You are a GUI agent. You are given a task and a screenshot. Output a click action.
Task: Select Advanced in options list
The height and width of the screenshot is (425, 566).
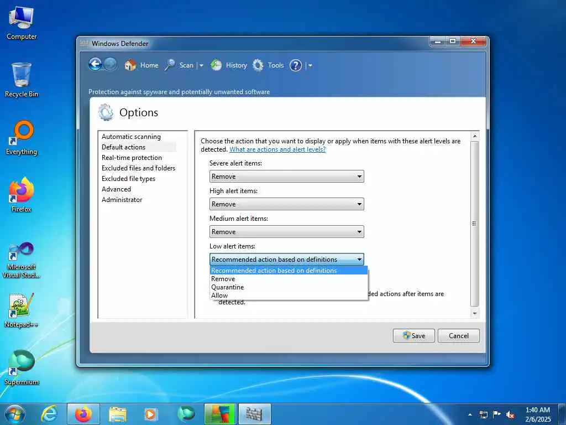click(116, 189)
